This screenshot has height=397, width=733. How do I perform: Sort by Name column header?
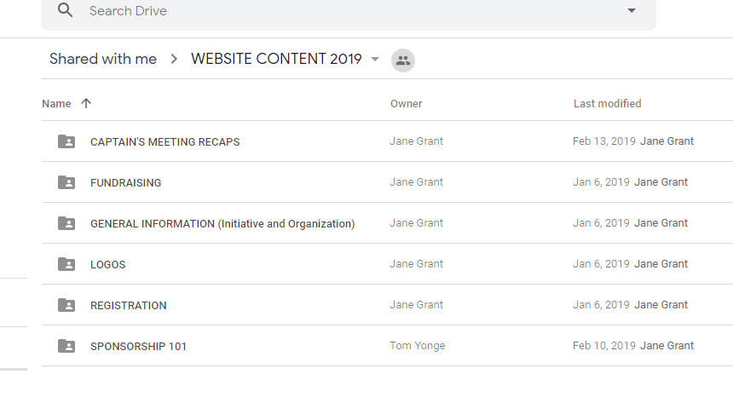click(x=56, y=104)
